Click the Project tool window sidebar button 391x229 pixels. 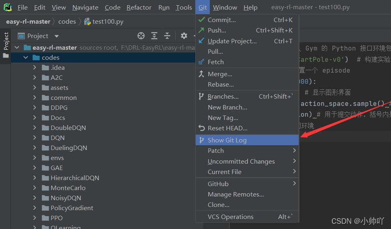pyautogui.click(x=6, y=45)
